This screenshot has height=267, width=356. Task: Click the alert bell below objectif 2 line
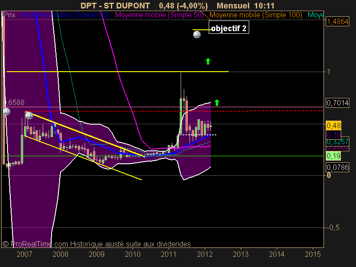point(197,35)
